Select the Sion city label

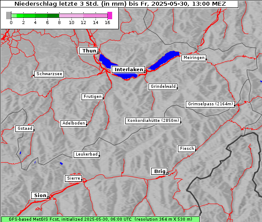click(x=40, y=195)
